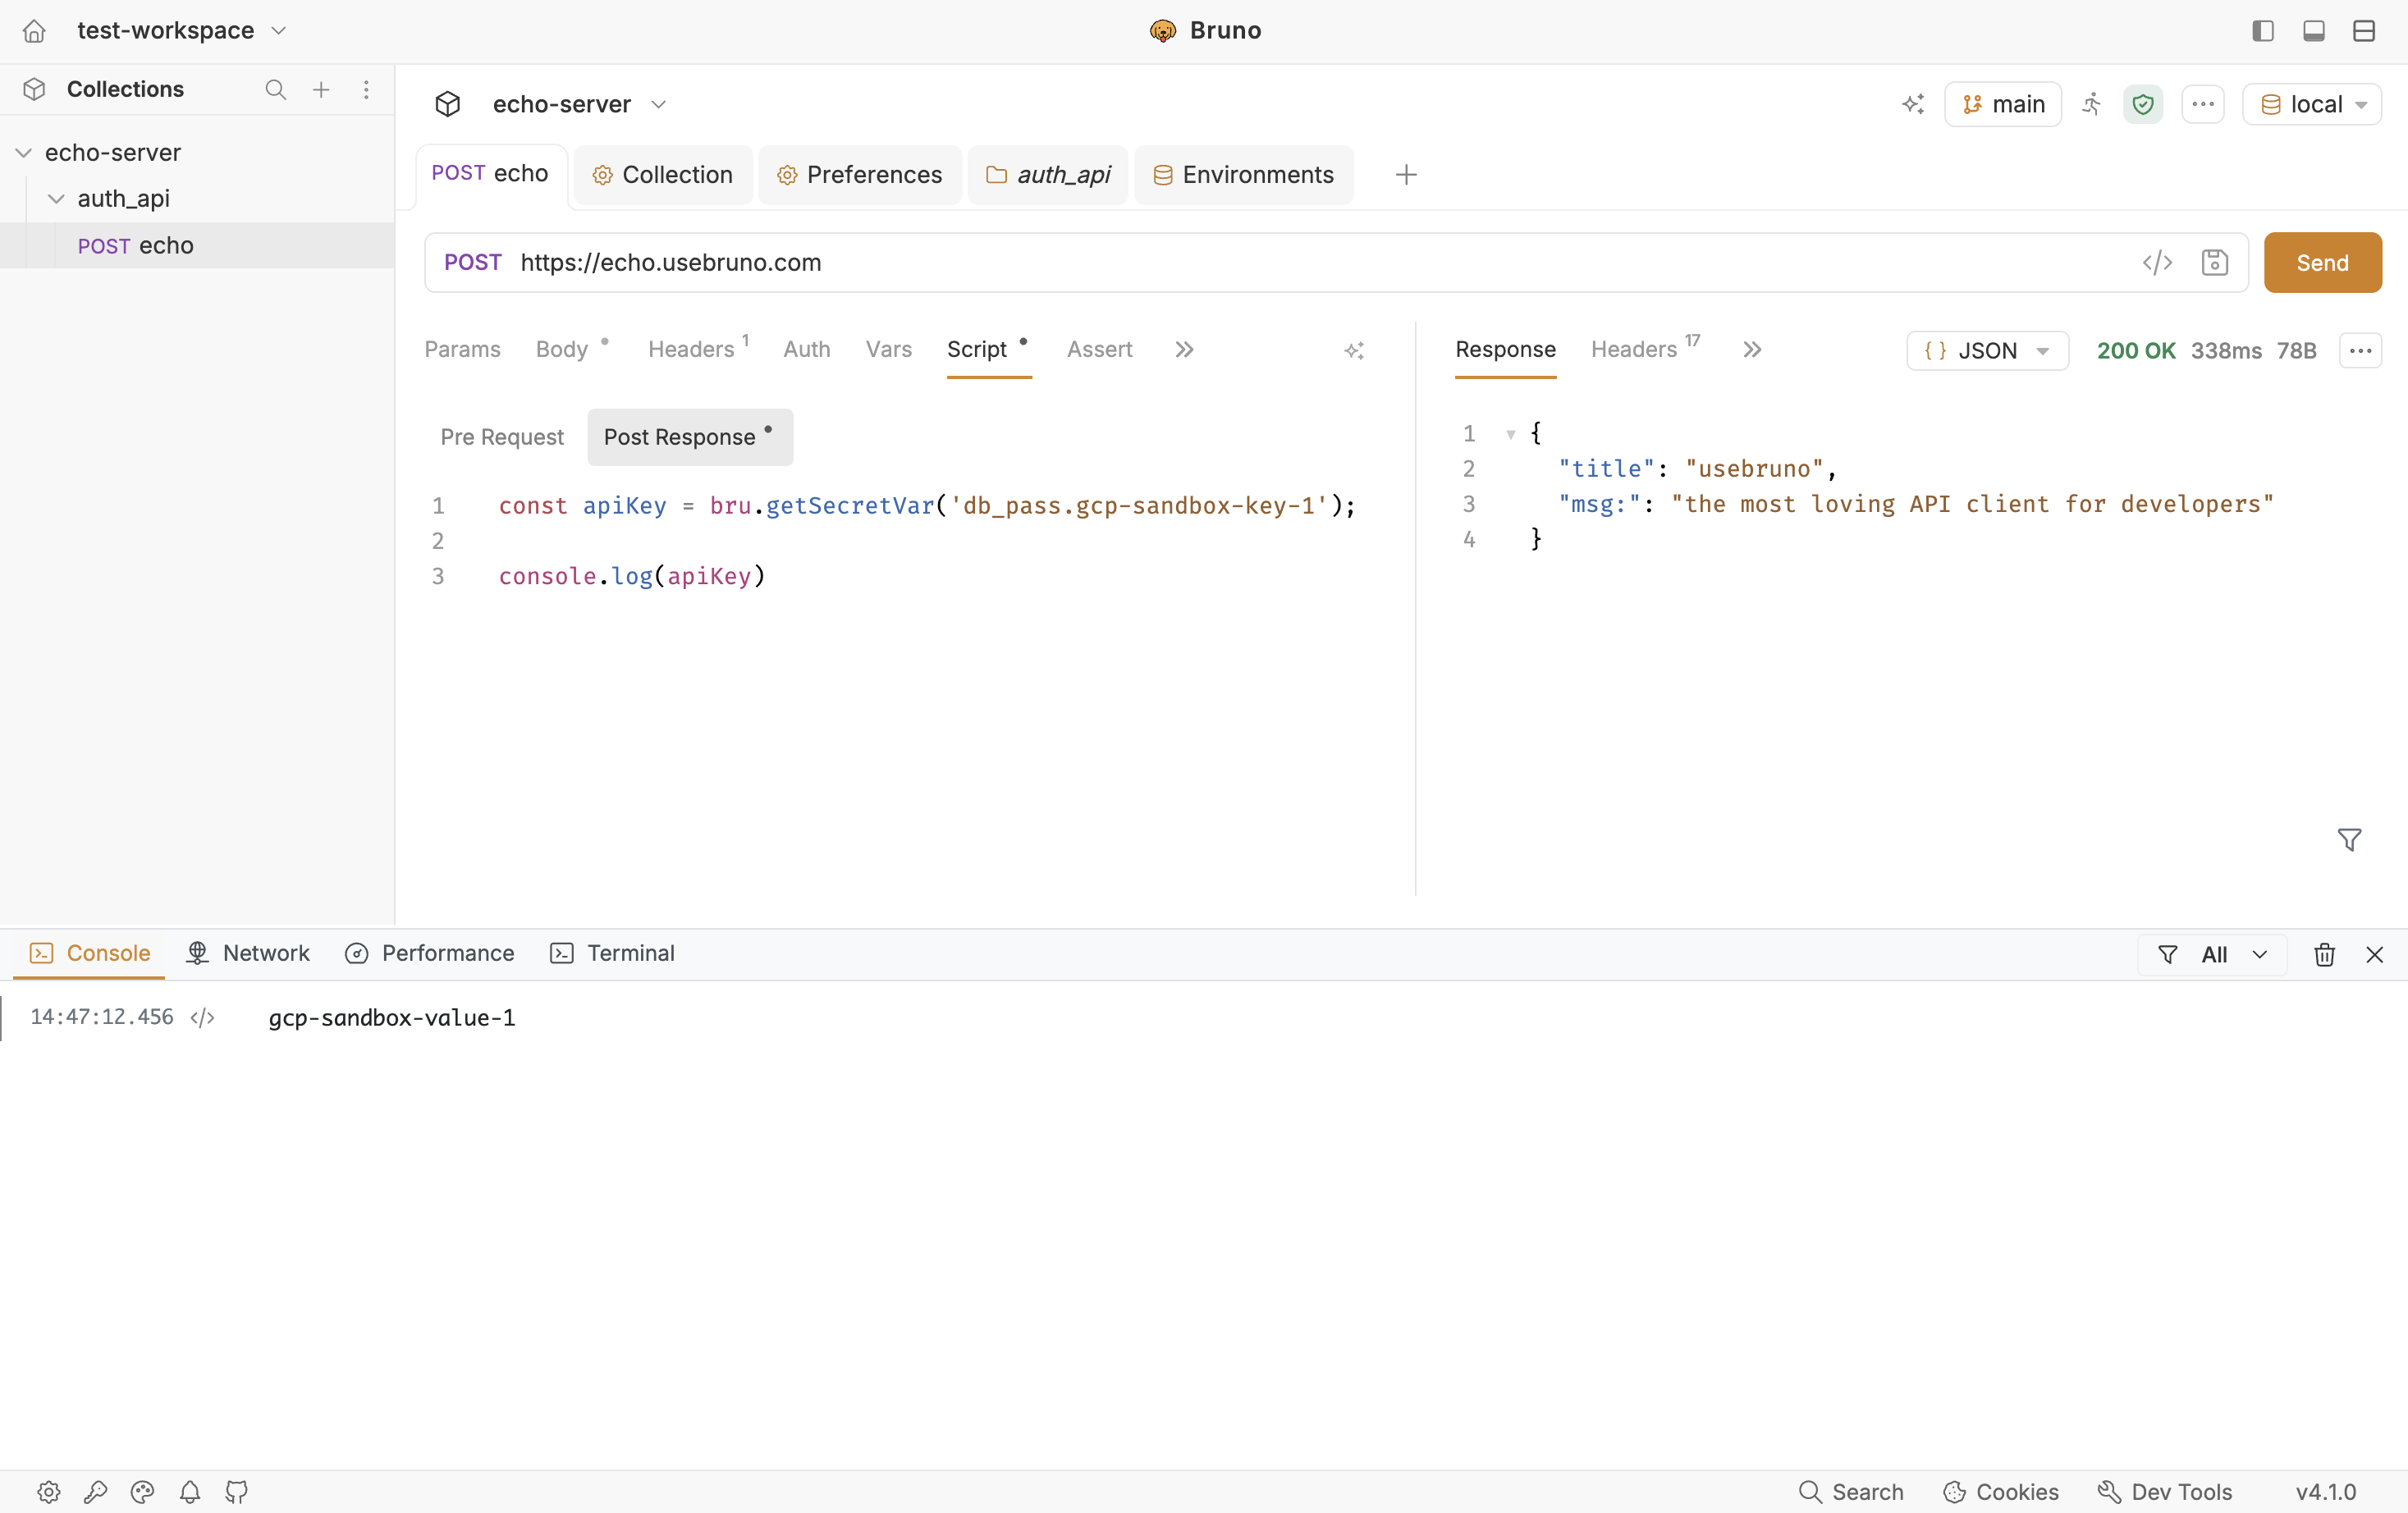Send the request
This screenshot has height=1513, width=2408.
click(2322, 263)
